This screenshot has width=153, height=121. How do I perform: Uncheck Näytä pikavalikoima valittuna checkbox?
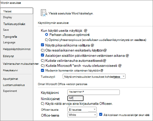[x=42, y=45]
